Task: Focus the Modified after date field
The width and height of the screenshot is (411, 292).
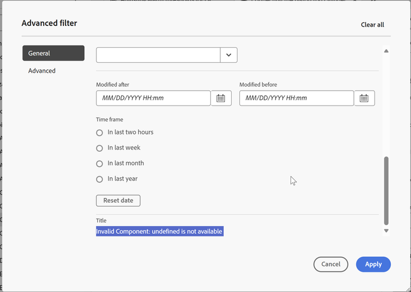Action: coord(153,98)
